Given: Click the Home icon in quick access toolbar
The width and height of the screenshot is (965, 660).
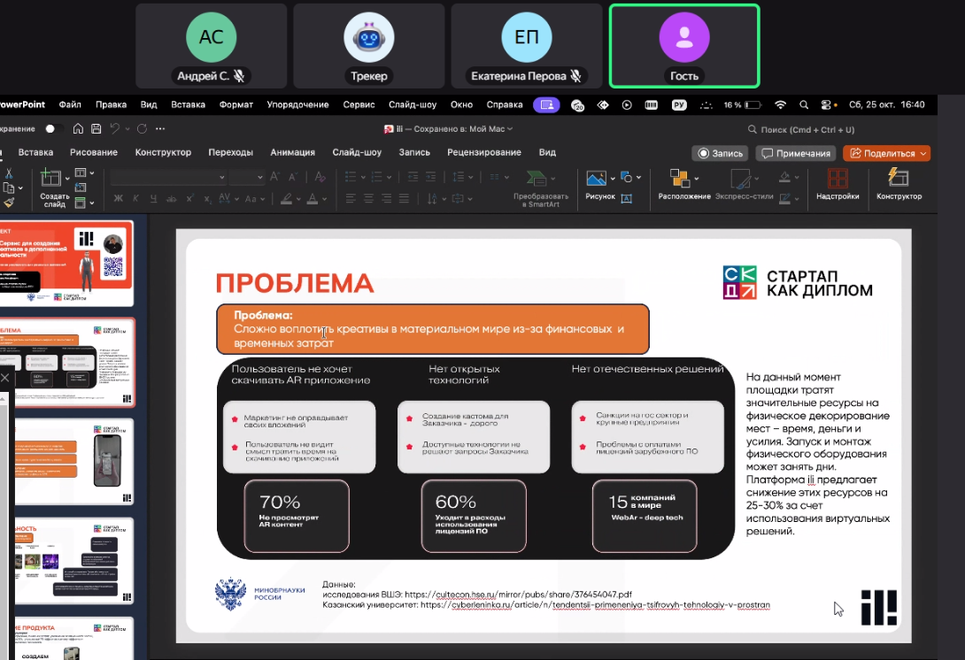Looking at the screenshot, I should pyautogui.click(x=78, y=129).
